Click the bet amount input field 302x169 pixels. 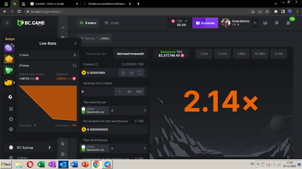[x=101, y=73]
